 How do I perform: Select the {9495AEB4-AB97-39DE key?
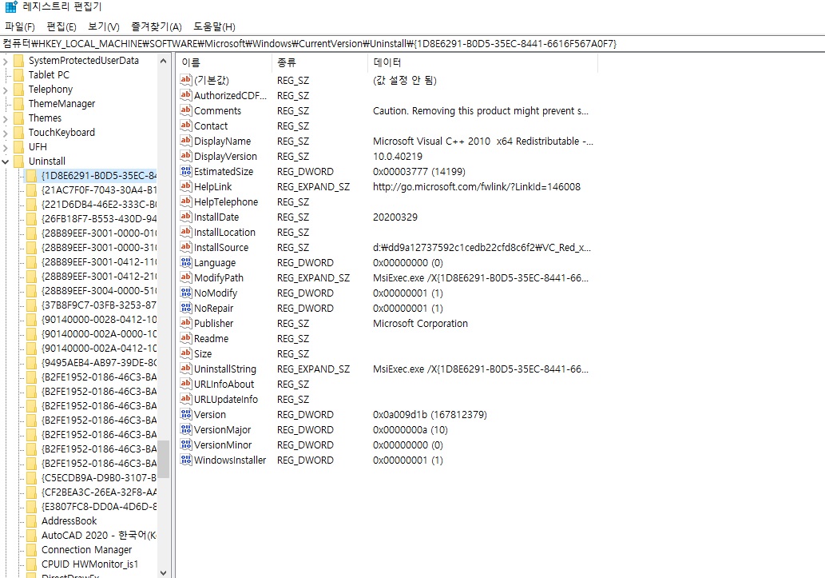[99, 363]
